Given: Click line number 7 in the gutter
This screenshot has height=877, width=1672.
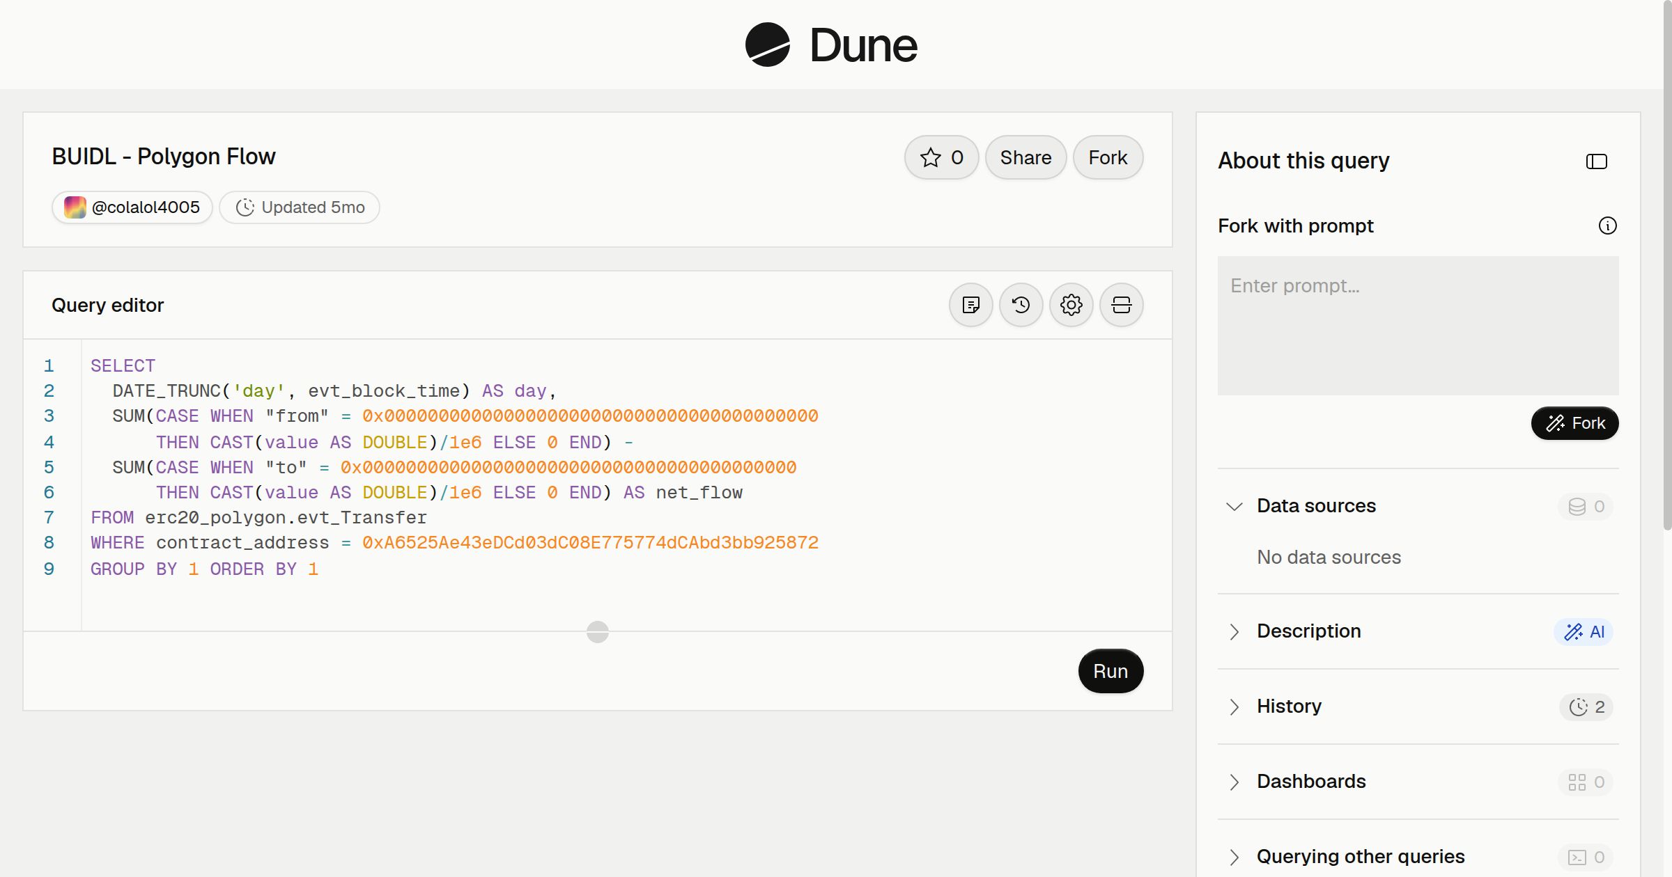Looking at the screenshot, I should coord(49,517).
